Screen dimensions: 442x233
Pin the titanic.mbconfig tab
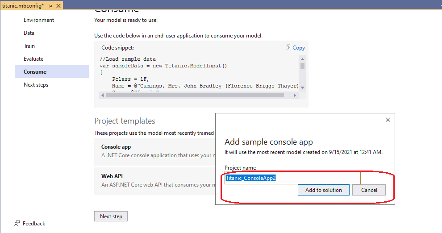click(50, 6)
